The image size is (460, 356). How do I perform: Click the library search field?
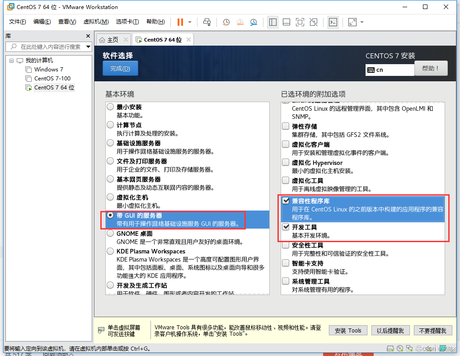pos(49,47)
